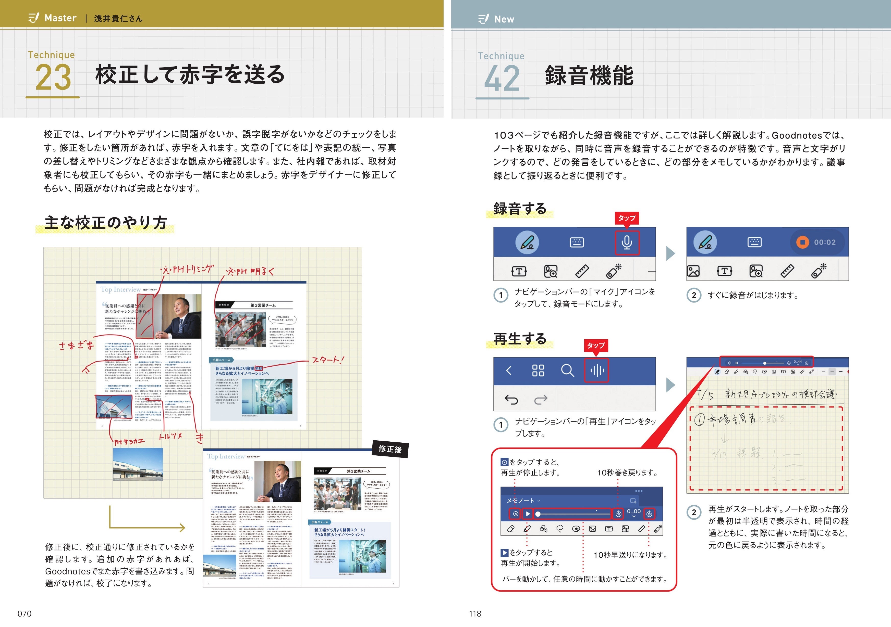The width and height of the screenshot is (891, 627).
Task: Open the four-square thumbnail grid view icon
Action: point(538,371)
